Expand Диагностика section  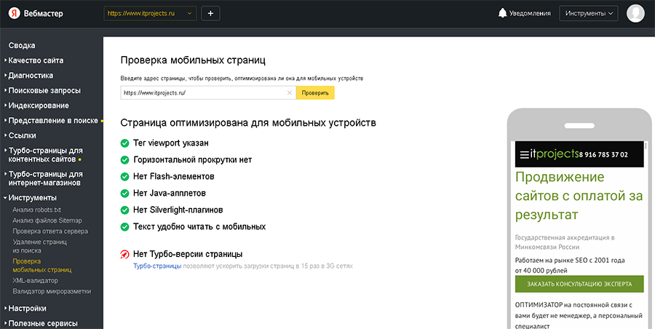pyautogui.click(x=30, y=76)
